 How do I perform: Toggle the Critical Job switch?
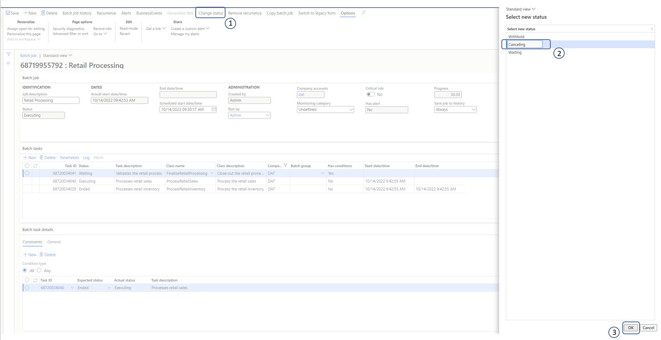371,94
